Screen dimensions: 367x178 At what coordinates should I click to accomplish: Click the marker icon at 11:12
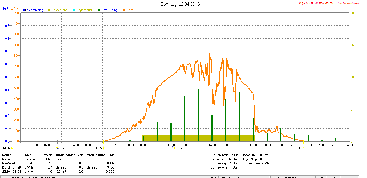click(x=174, y=148)
